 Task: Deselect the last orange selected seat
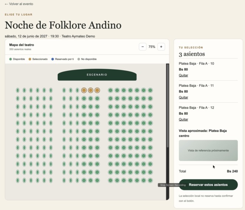(97, 90)
